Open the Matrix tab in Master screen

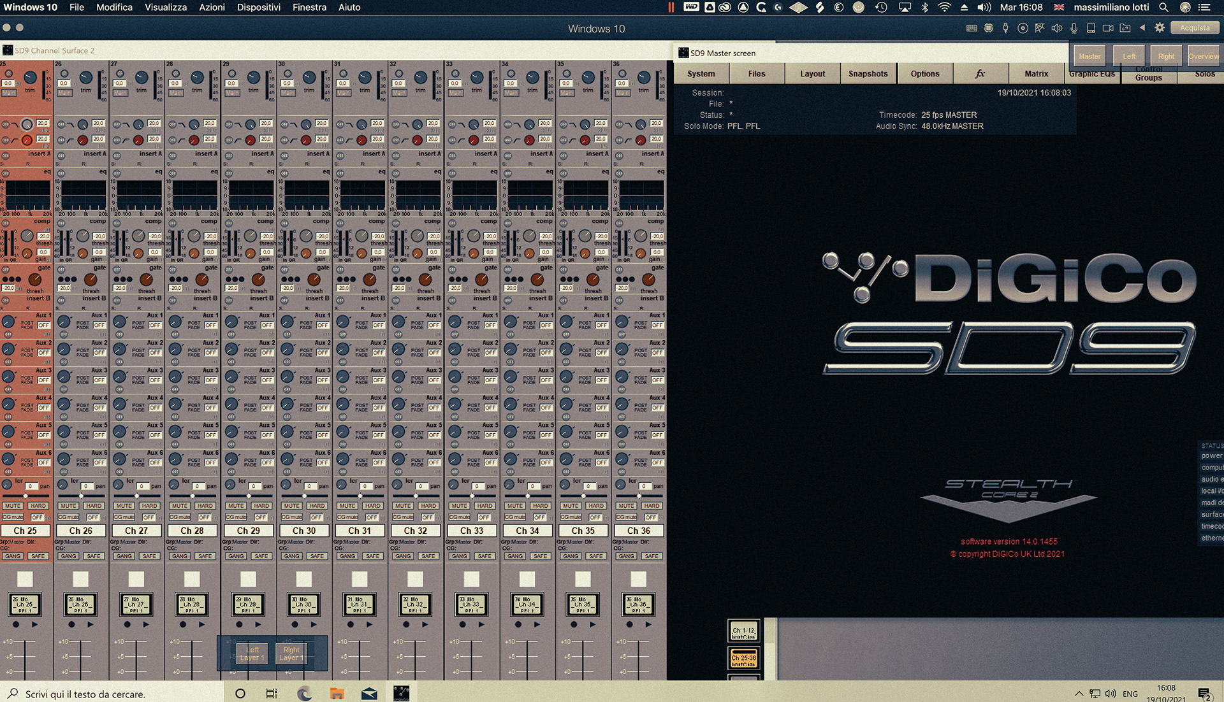[x=1037, y=74]
